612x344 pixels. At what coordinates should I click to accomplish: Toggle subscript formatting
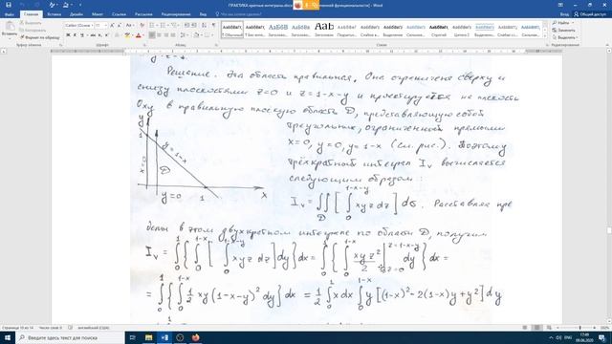tap(99, 35)
